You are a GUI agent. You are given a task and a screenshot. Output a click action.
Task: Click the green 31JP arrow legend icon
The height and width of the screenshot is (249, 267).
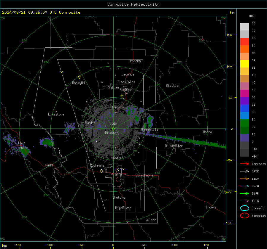(245, 193)
